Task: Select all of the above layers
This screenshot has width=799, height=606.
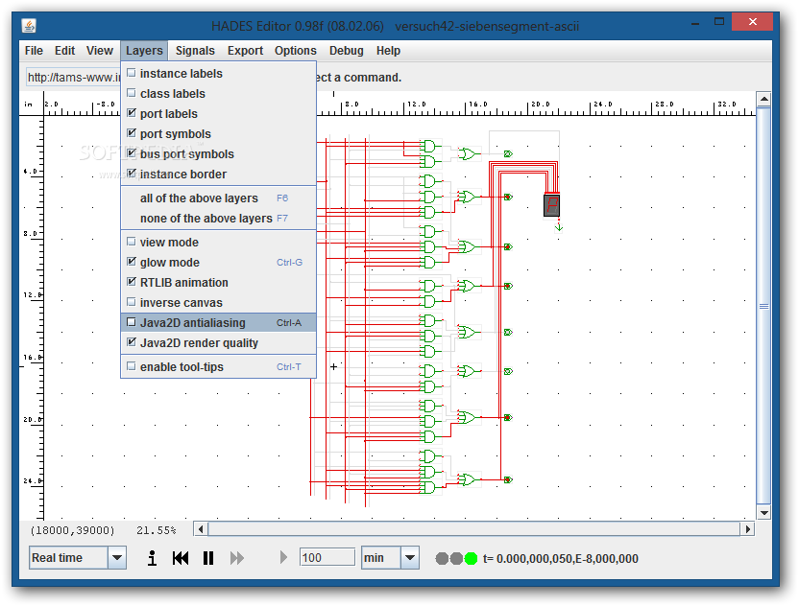Action: (219, 198)
